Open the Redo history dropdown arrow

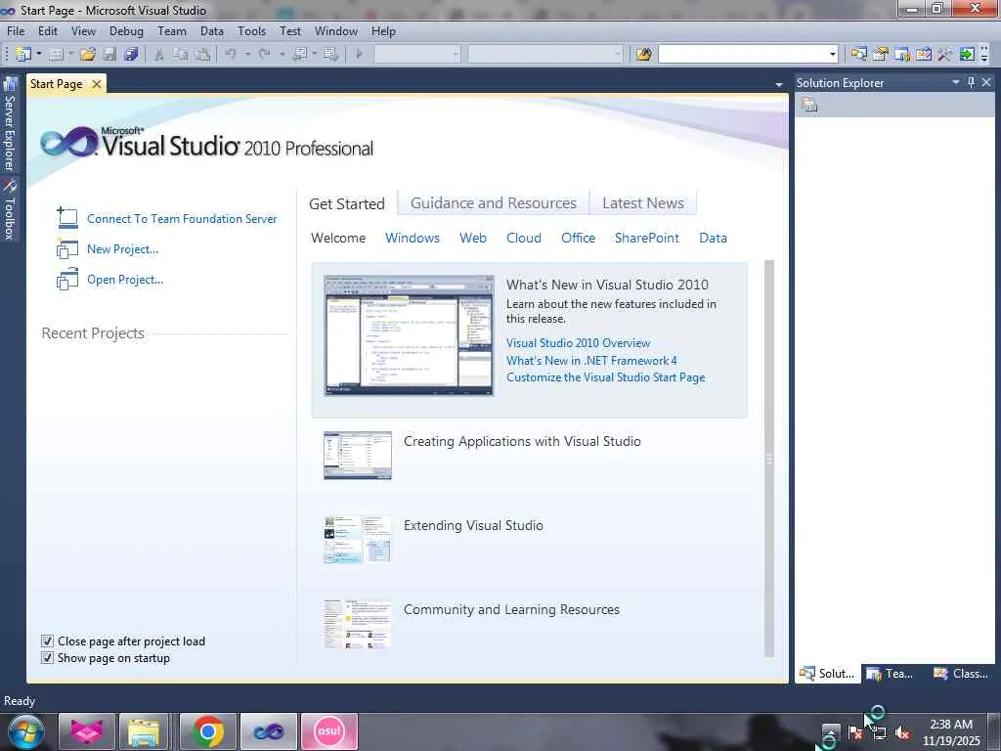[x=282, y=55]
